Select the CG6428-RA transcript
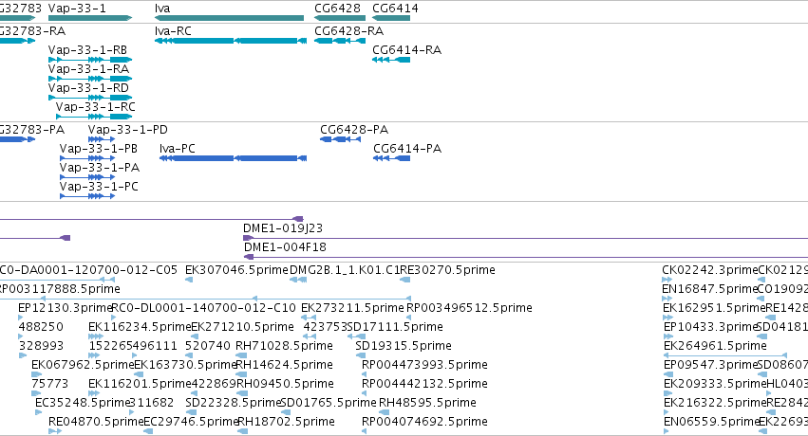The height and width of the screenshot is (436, 808). (340, 41)
